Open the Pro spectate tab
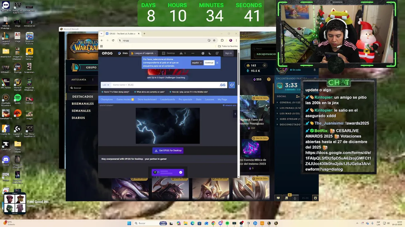 tap(185, 100)
